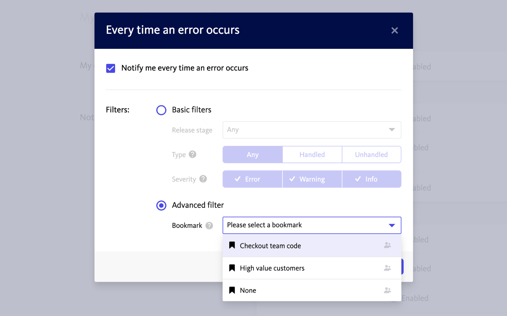Toggle the Error severity option
The height and width of the screenshot is (316, 507).
click(x=253, y=179)
